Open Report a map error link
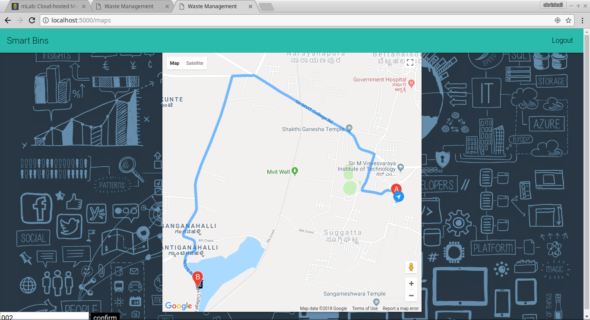590x320 pixels. click(x=401, y=308)
